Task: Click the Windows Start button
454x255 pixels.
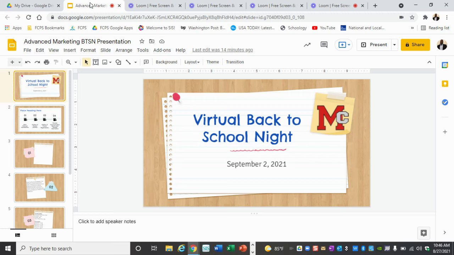Action: click(8, 248)
